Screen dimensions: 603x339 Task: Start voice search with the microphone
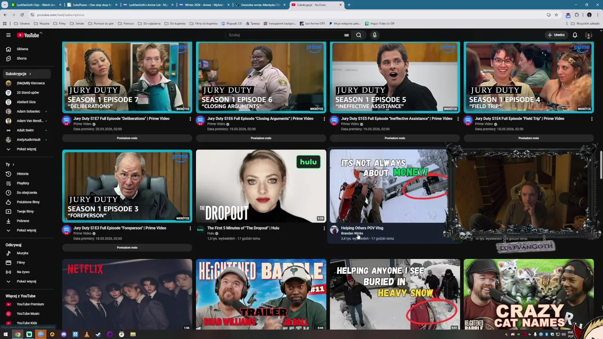pyautogui.click(x=375, y=35)
